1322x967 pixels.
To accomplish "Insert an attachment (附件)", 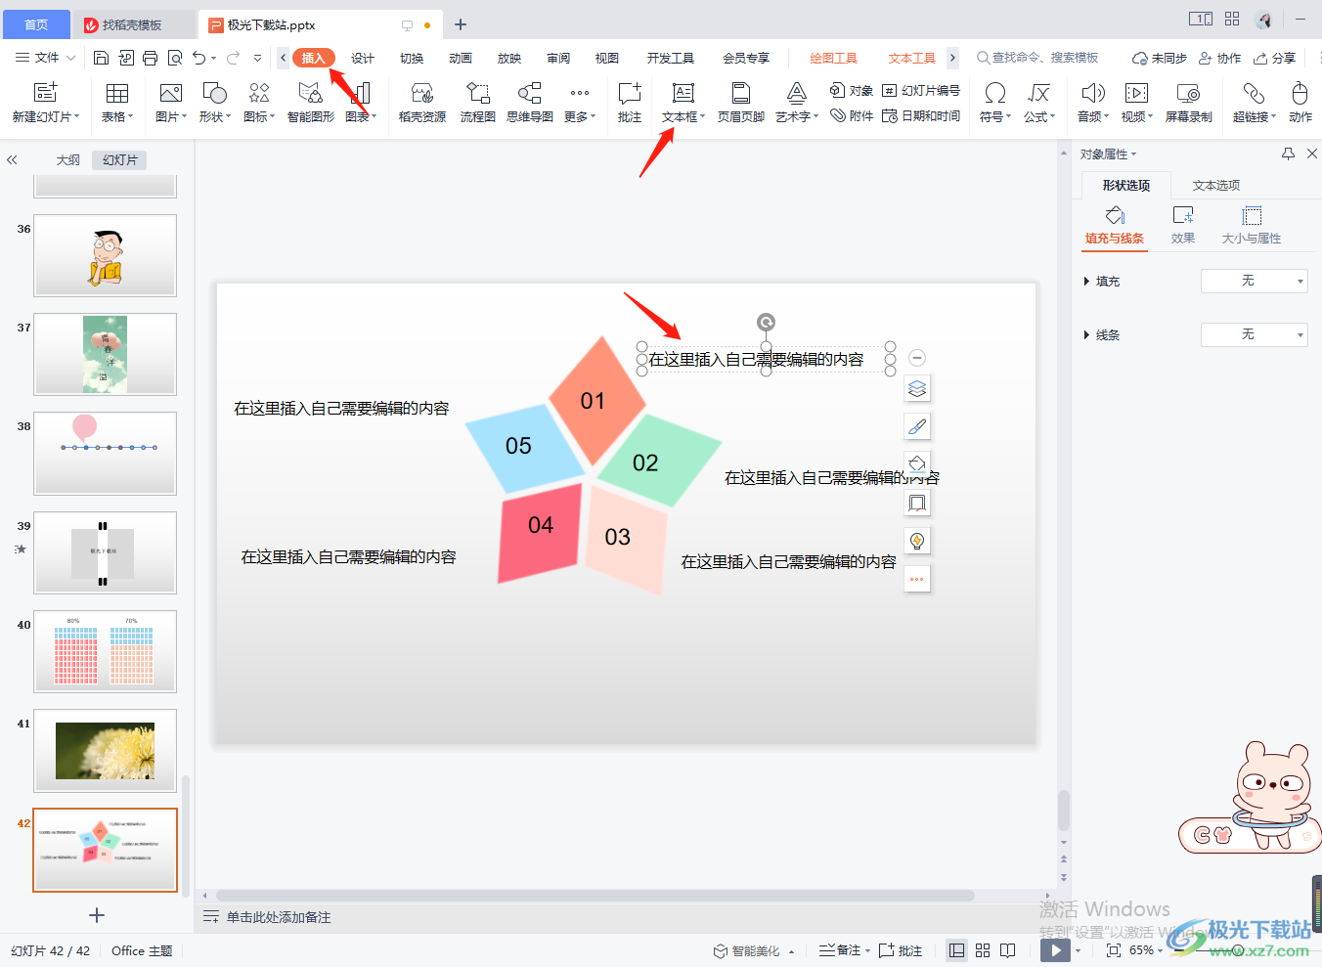I will pos(851,115).
